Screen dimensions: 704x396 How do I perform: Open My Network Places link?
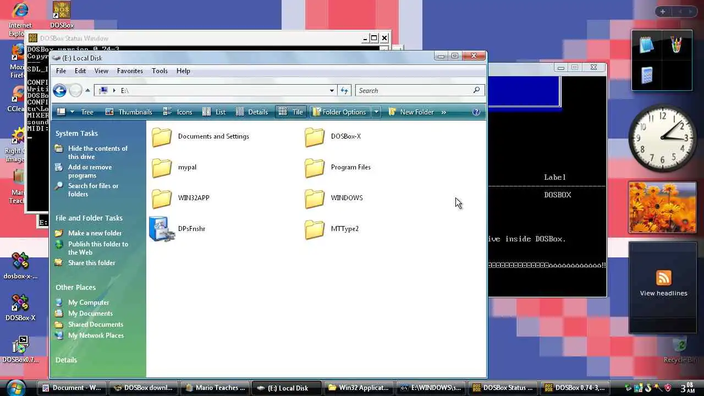(x=96, y=335)
